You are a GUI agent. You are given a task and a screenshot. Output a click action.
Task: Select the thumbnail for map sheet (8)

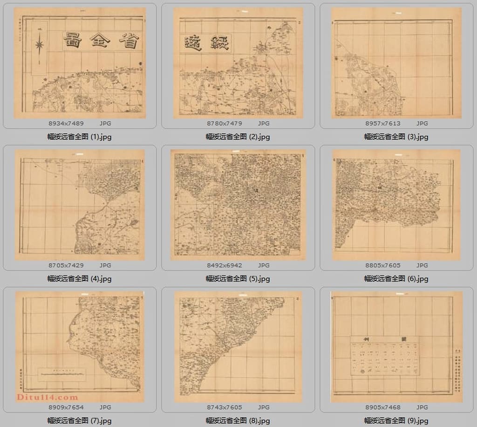238,347
